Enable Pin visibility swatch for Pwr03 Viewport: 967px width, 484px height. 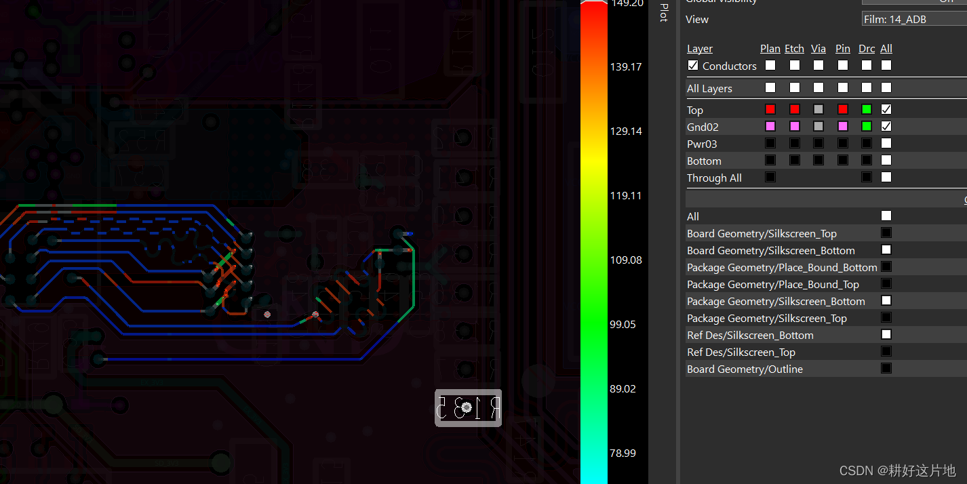pyautogui.click(x=843, y=142)
